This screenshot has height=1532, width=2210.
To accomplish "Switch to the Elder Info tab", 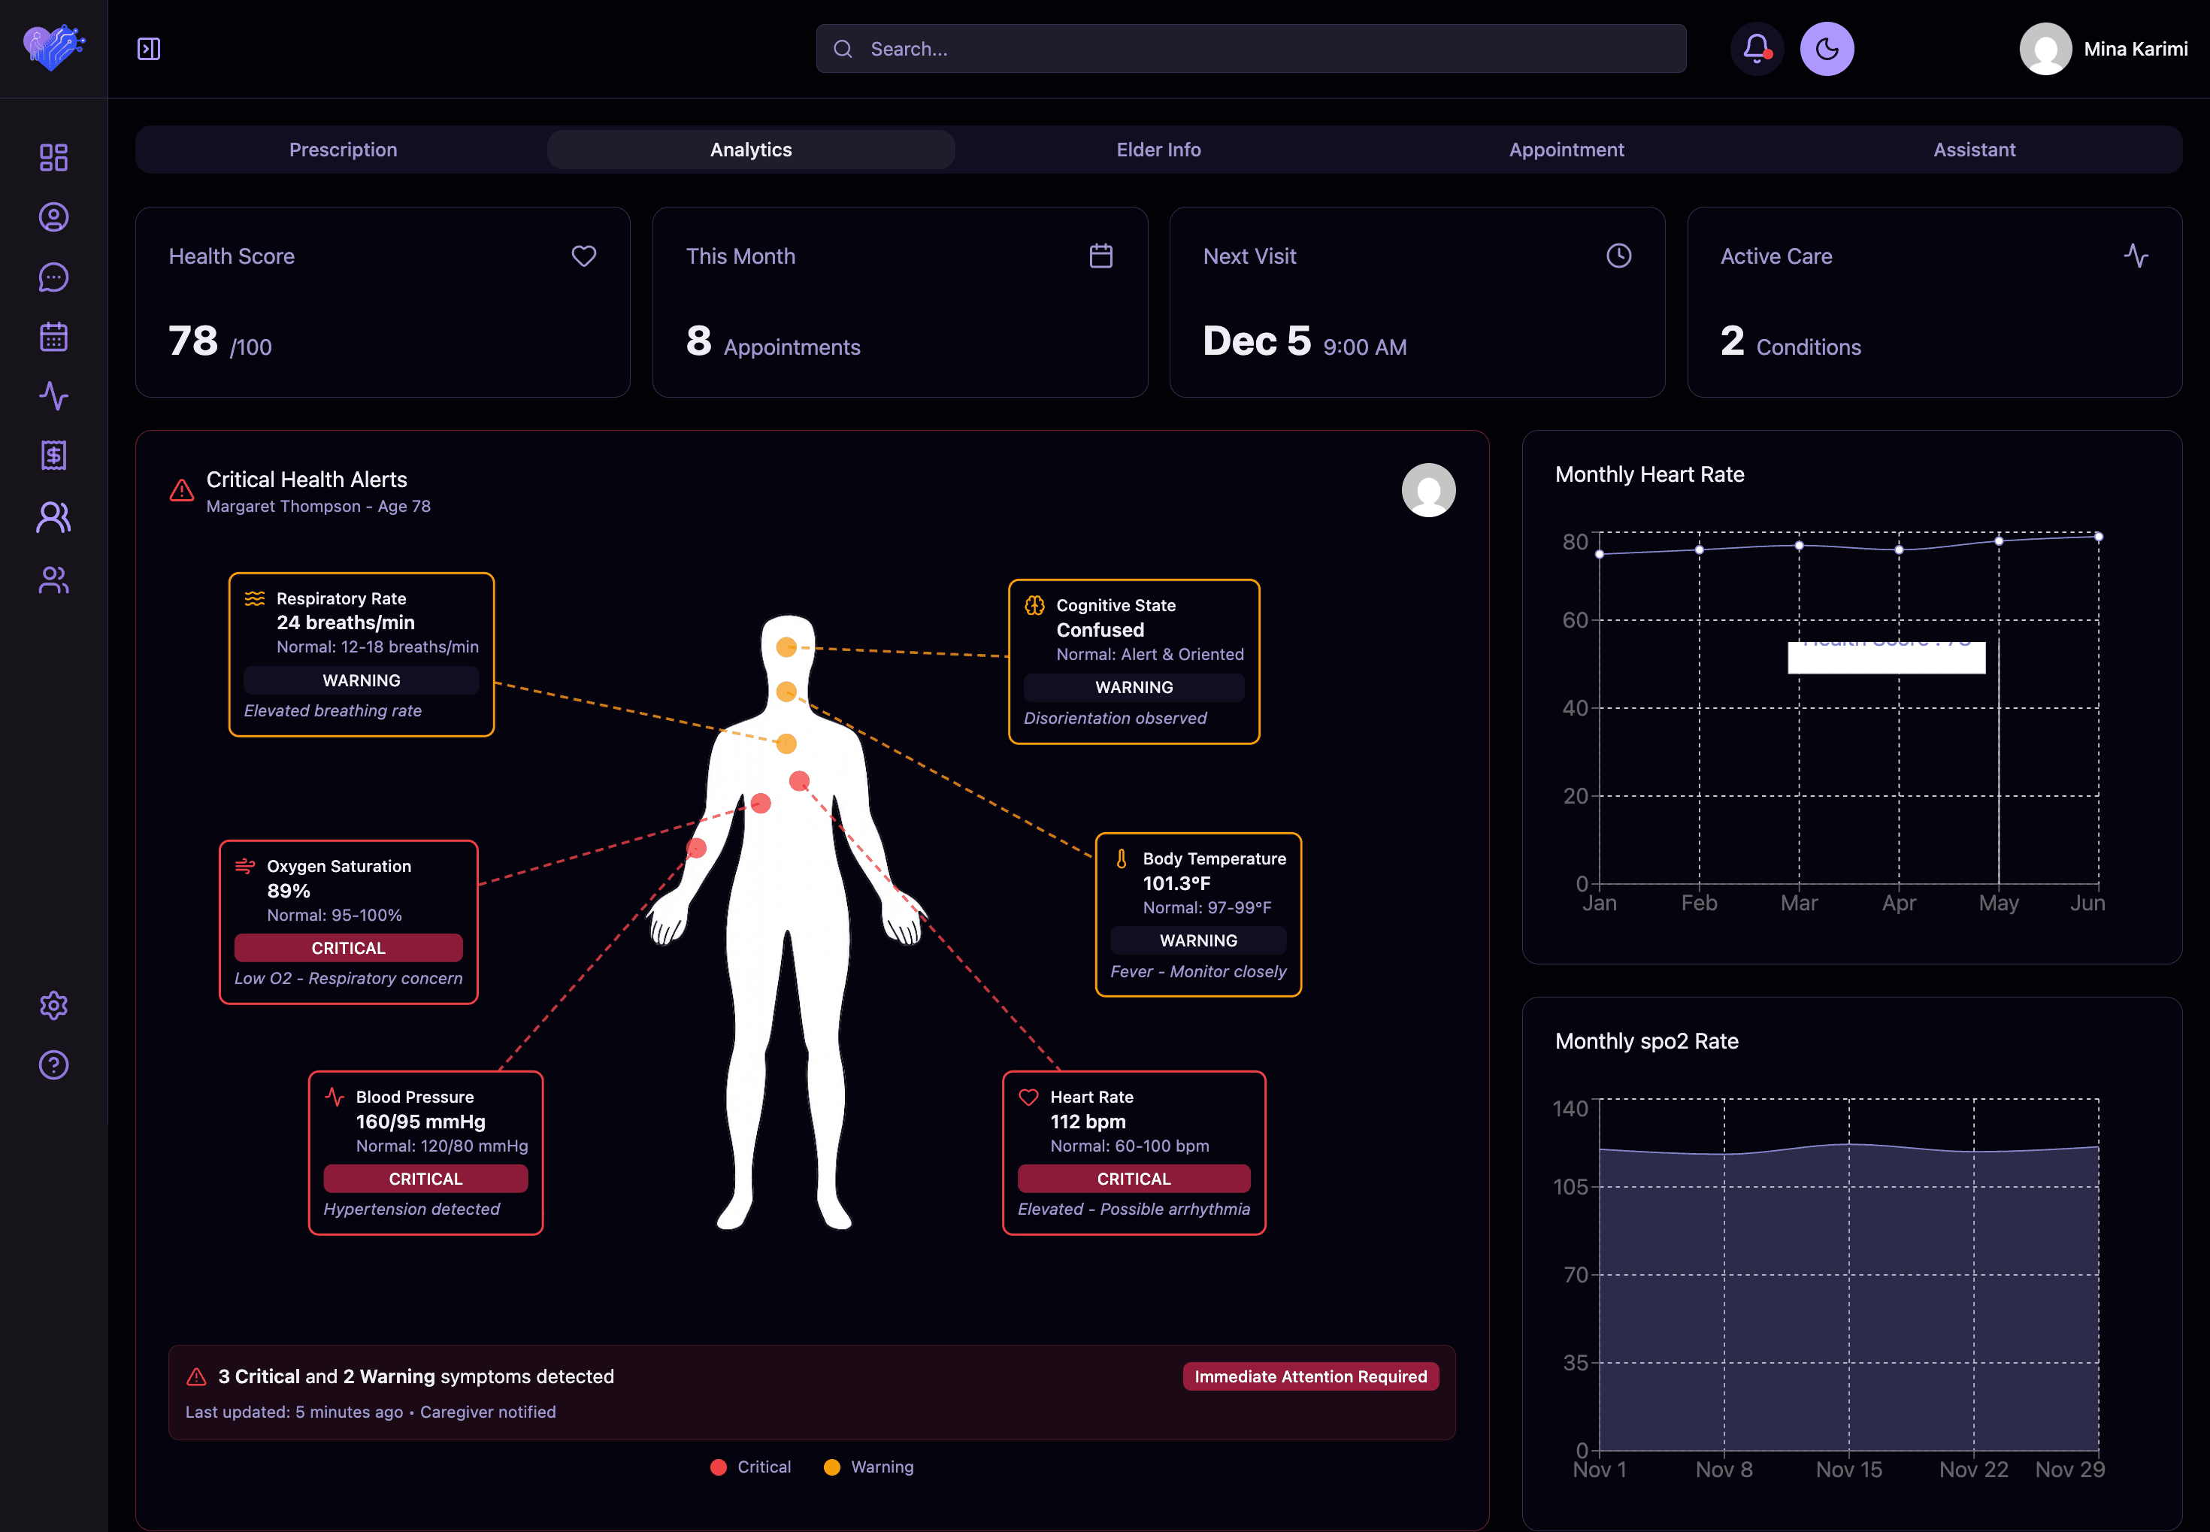I will (1159, 150).
